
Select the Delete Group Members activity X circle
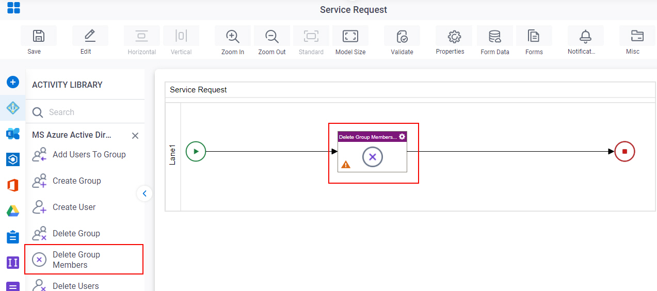coord(373,156)
